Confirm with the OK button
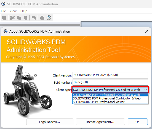This screenshot has width=152, height=129. [138, 122]
